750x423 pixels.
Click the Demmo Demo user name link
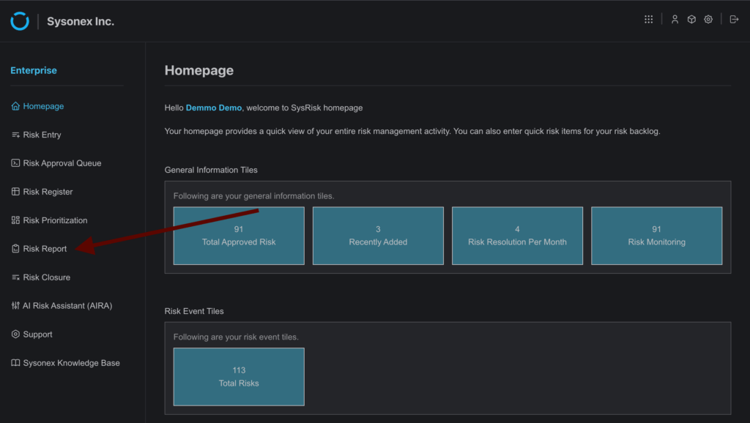[213, 108]
